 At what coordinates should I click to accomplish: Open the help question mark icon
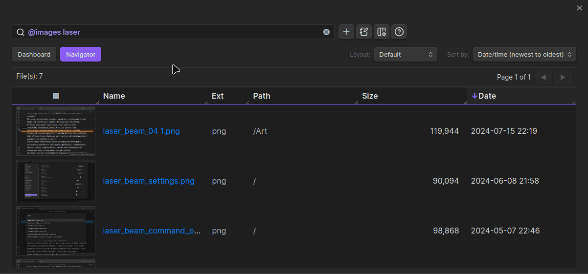click(x=399, y=32)
